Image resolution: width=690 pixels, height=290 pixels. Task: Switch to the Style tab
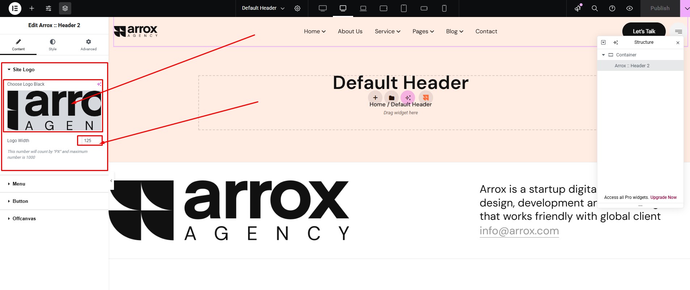click(x=52, y=44)
